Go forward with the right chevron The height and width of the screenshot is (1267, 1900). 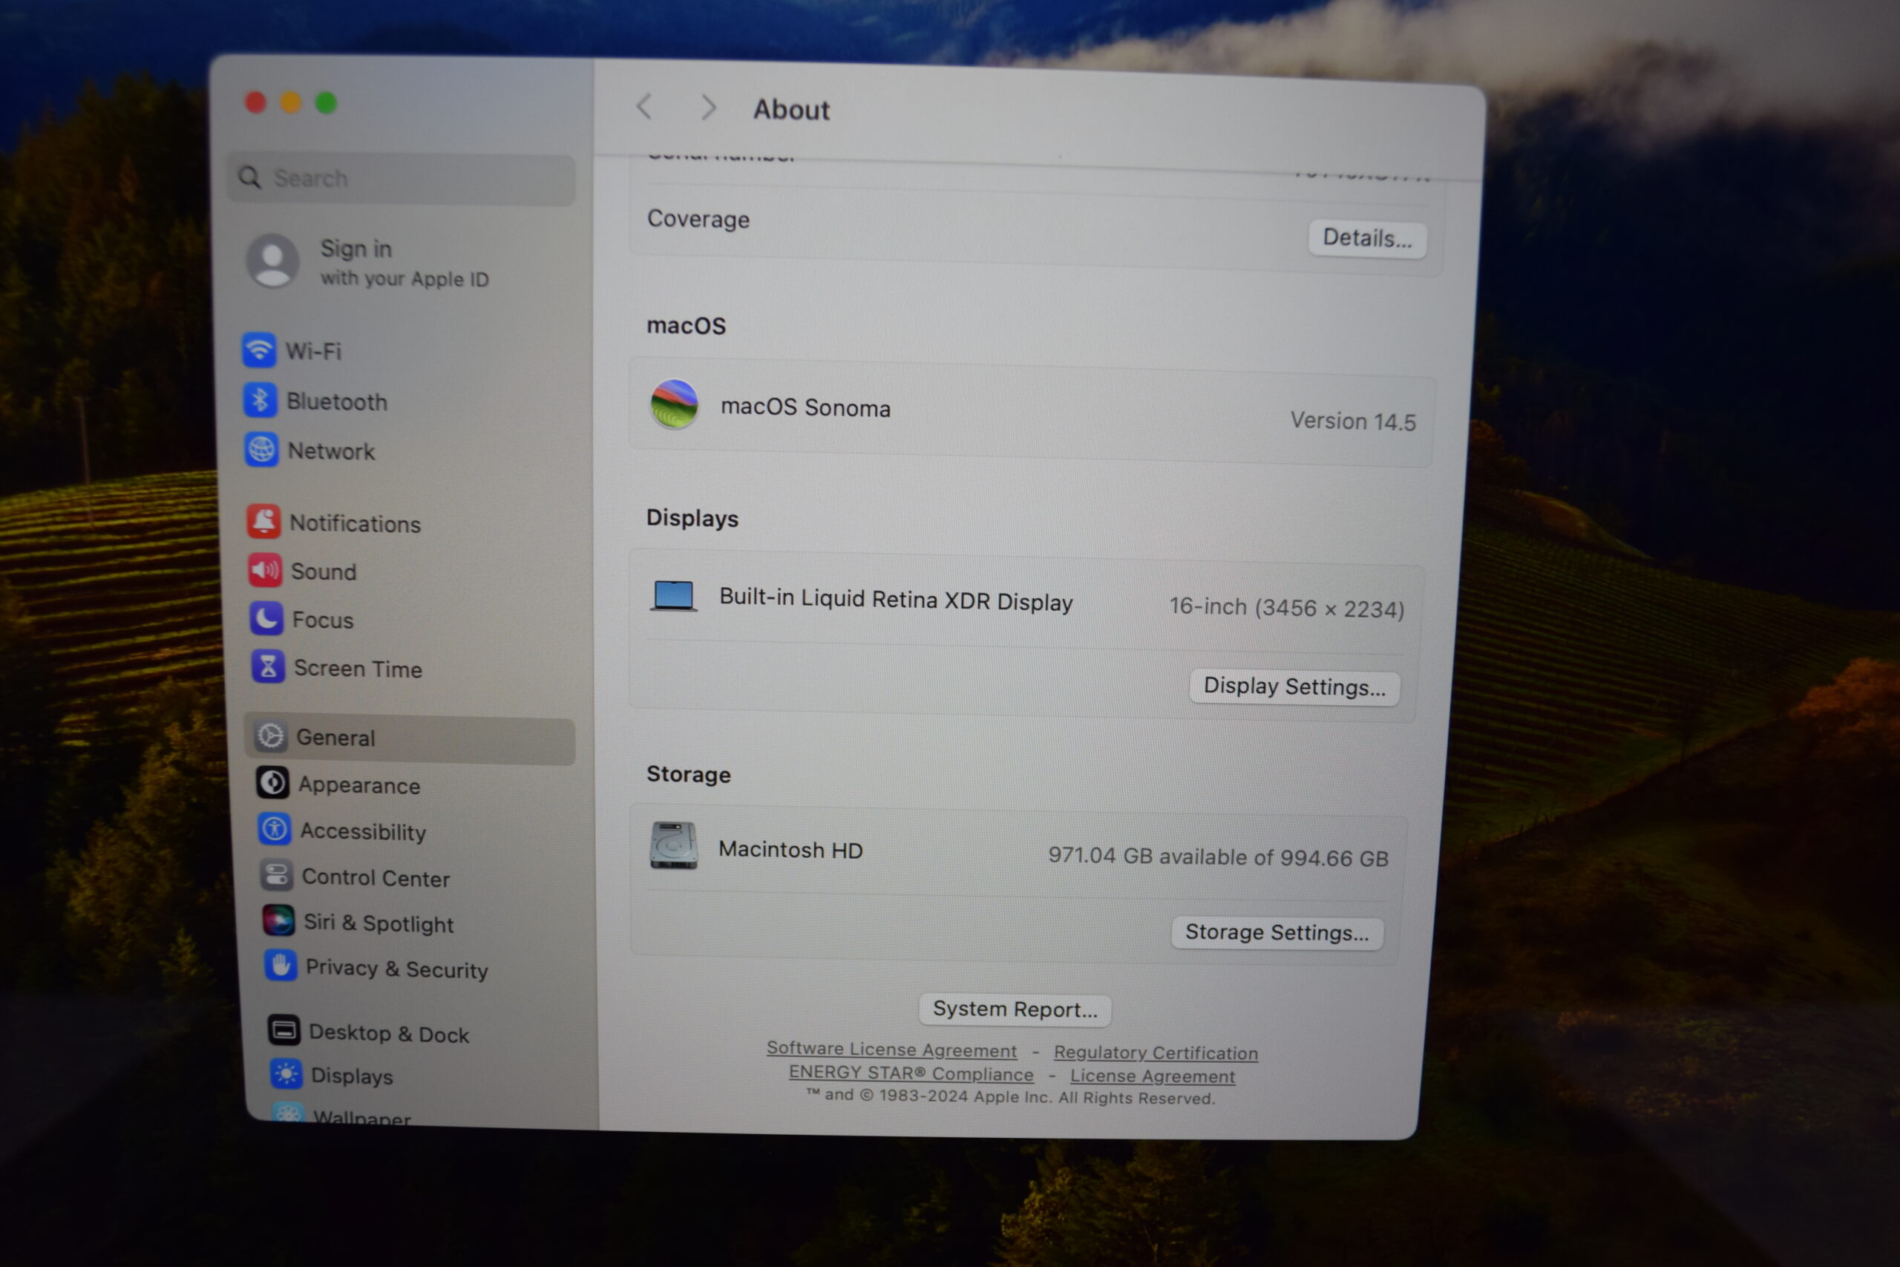709,108
